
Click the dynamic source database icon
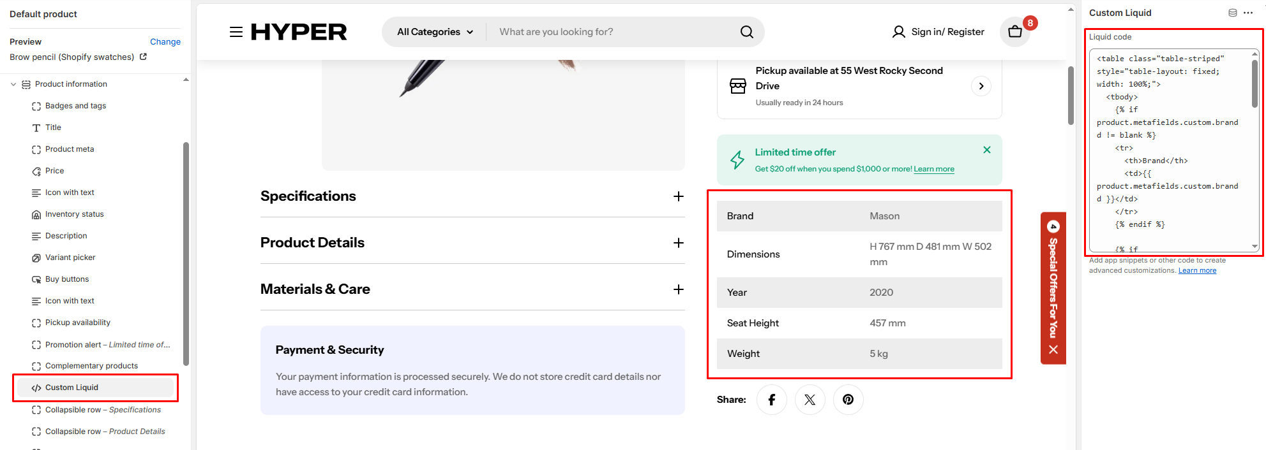1233,13
